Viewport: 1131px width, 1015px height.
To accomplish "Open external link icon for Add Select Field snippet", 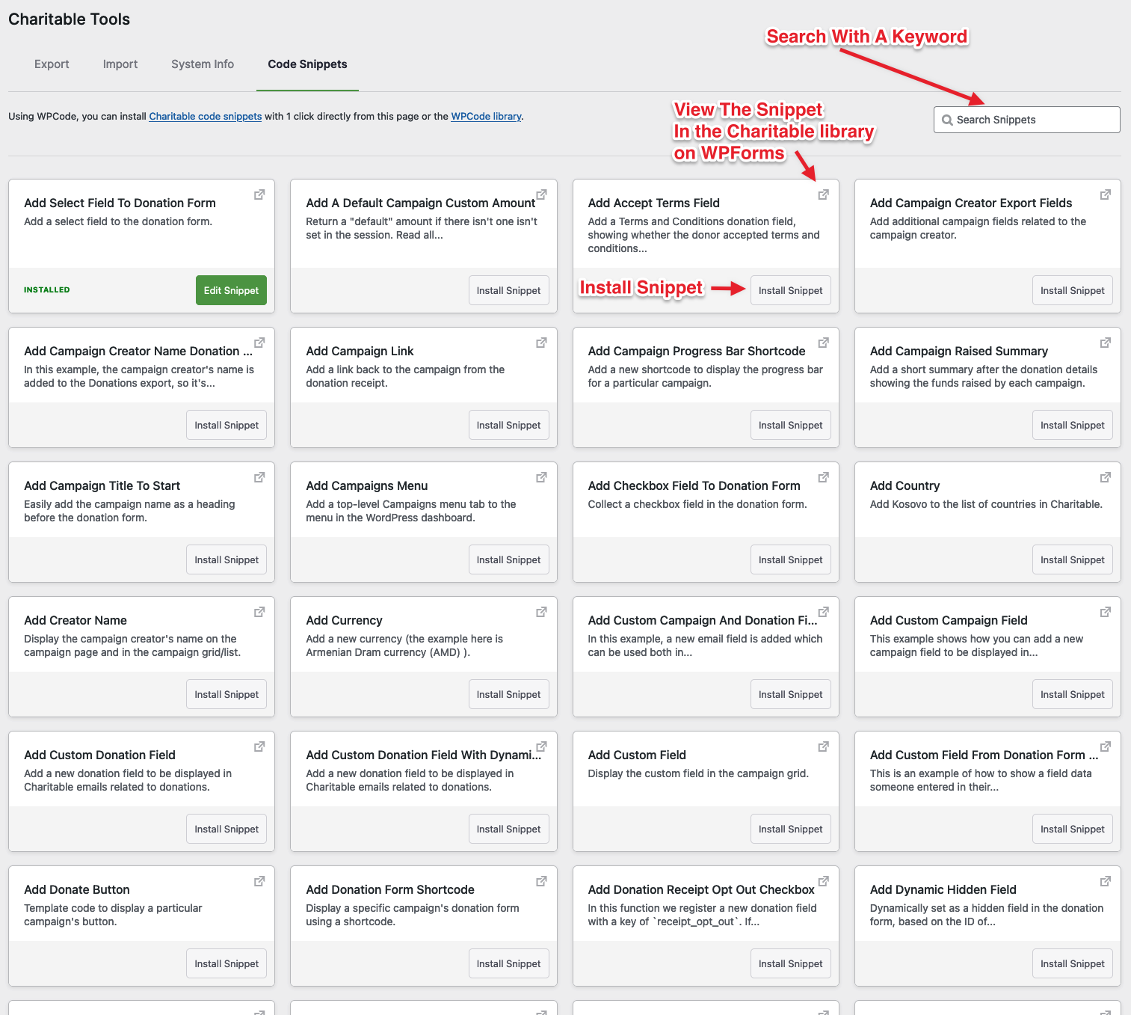I will pos(259,194).
